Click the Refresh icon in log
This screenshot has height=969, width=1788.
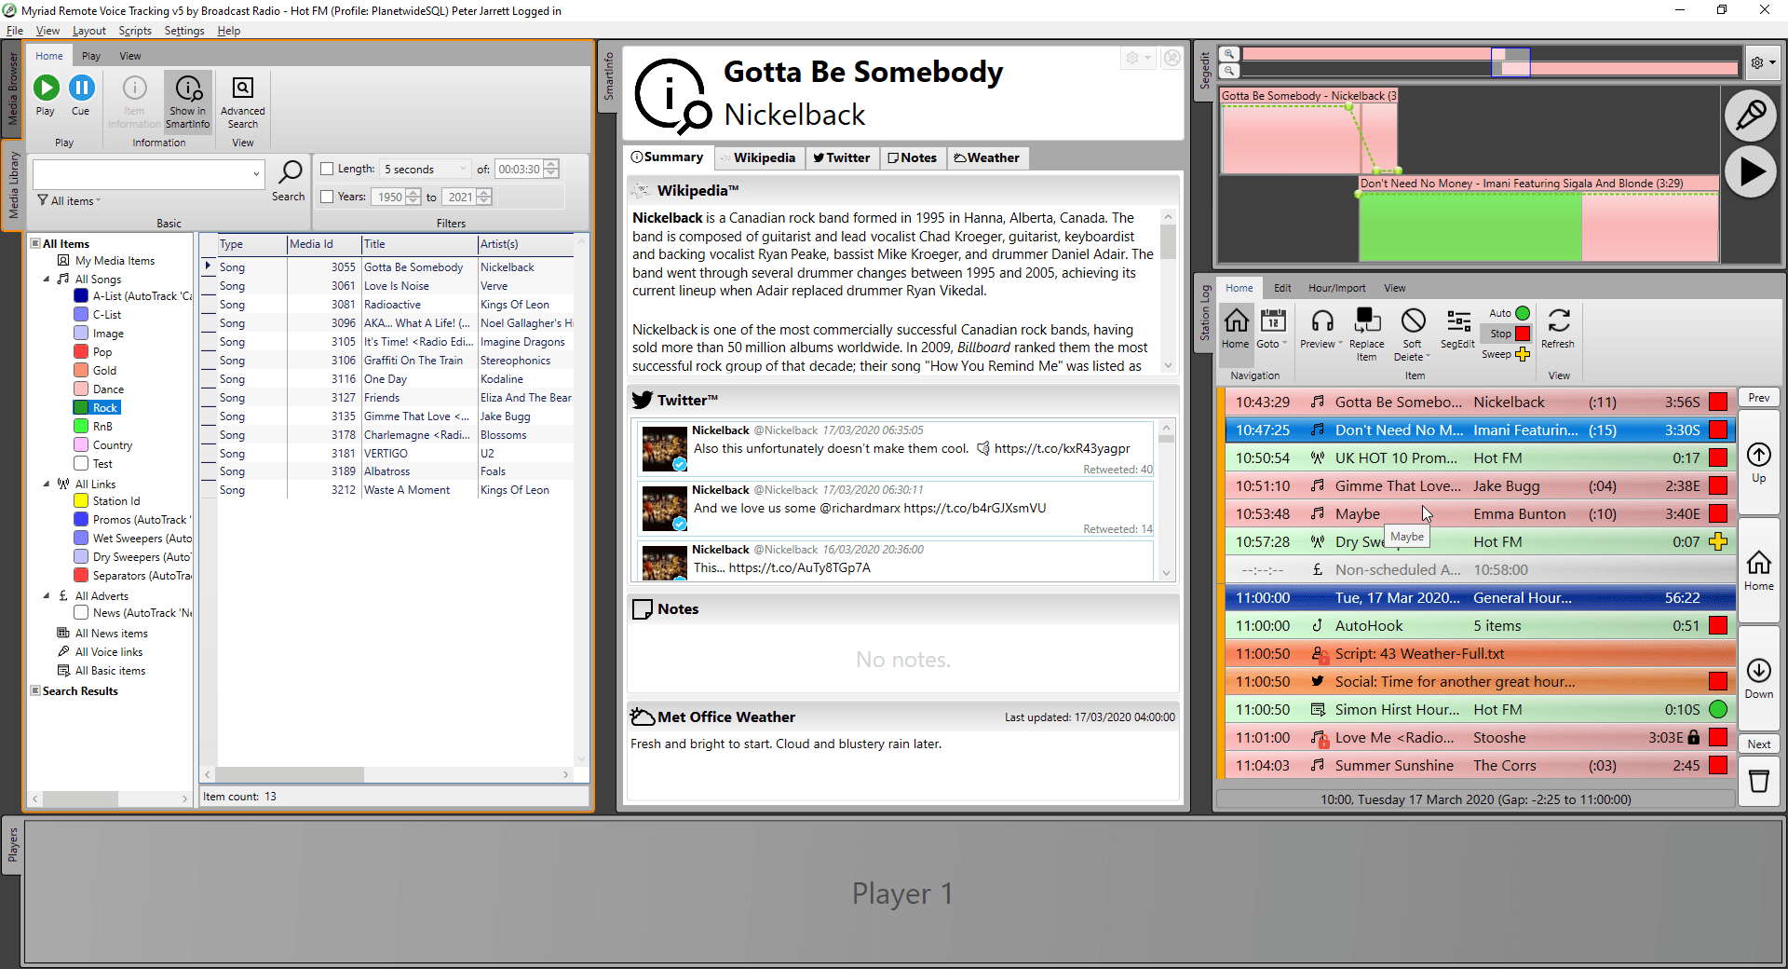coord(1558,321)
